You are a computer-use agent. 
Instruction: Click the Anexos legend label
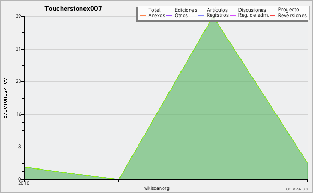click(x=156, y=15)
